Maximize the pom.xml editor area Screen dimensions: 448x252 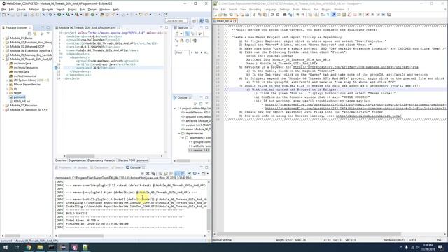tap(167, 27)
